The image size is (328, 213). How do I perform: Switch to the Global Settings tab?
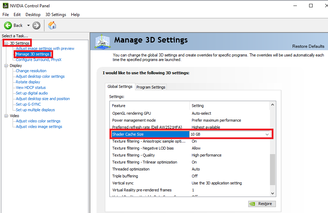pos(120,86)
